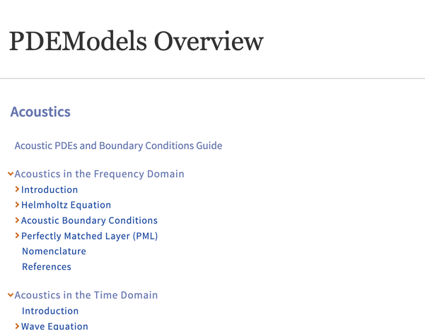Click the Acoustics section heading

40,112
